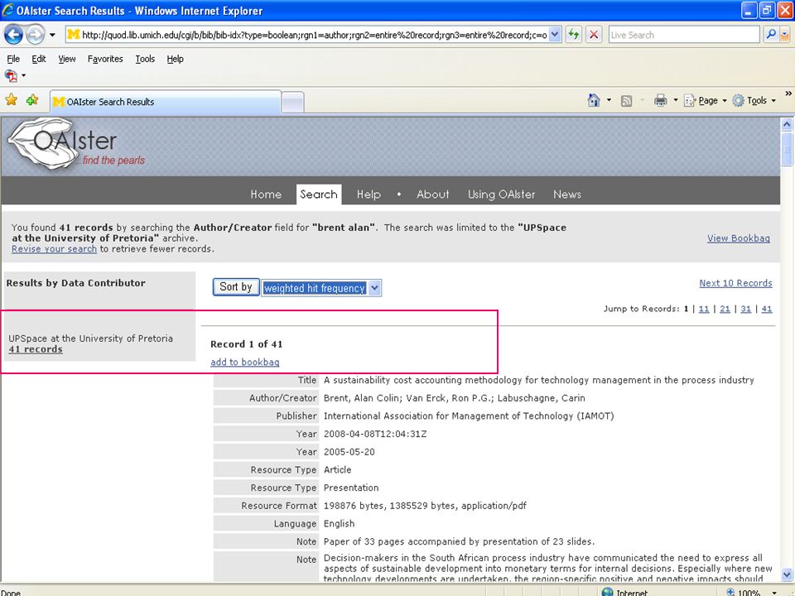Select the OAIster Search Results browser tab
Image resolution: width=795 pixels, height=596 pixels.
point(166,101)
